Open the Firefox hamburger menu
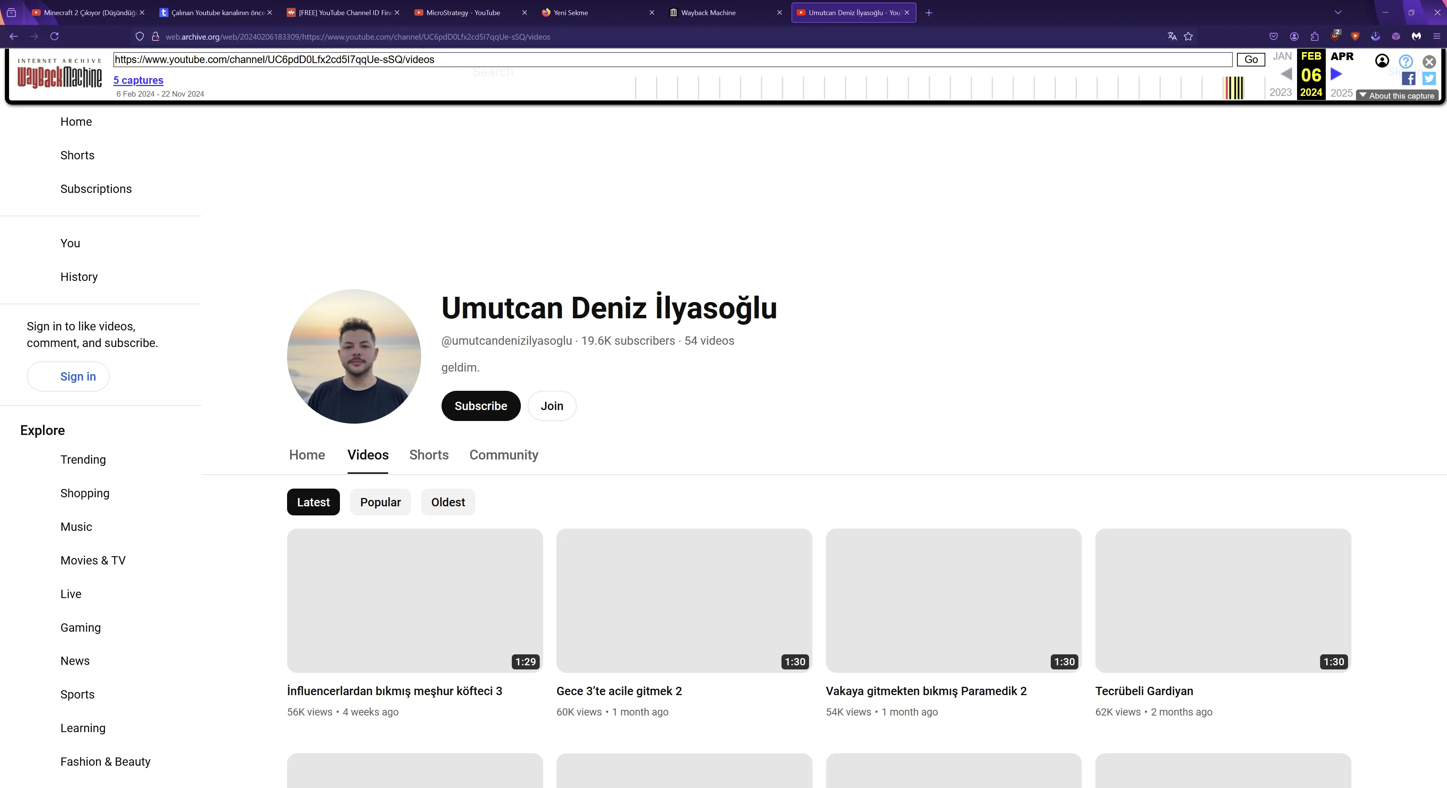Screen dimensions: 1447x788 pos(1436,37)
